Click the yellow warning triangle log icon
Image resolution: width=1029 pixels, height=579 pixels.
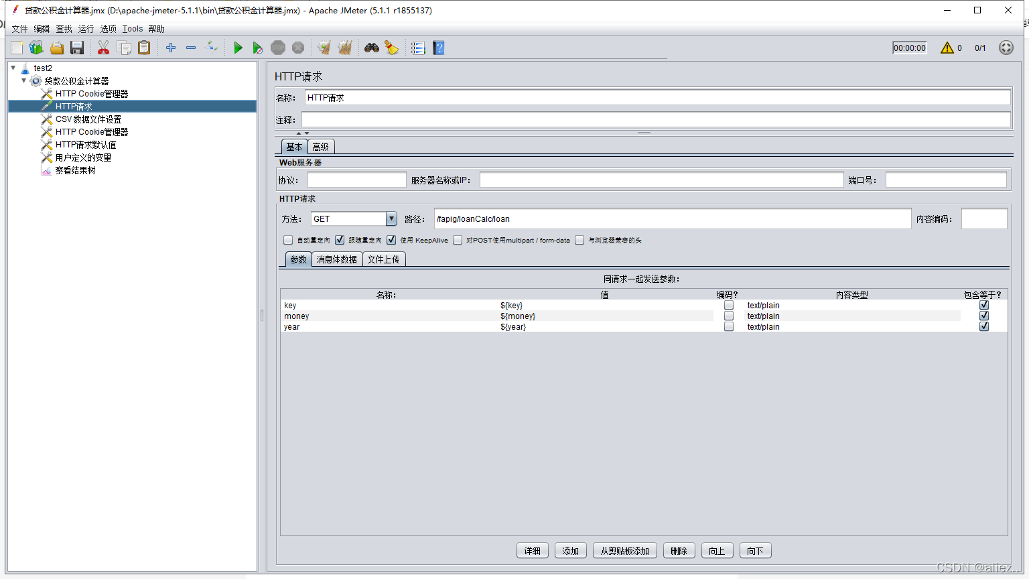tap(947, 48)
